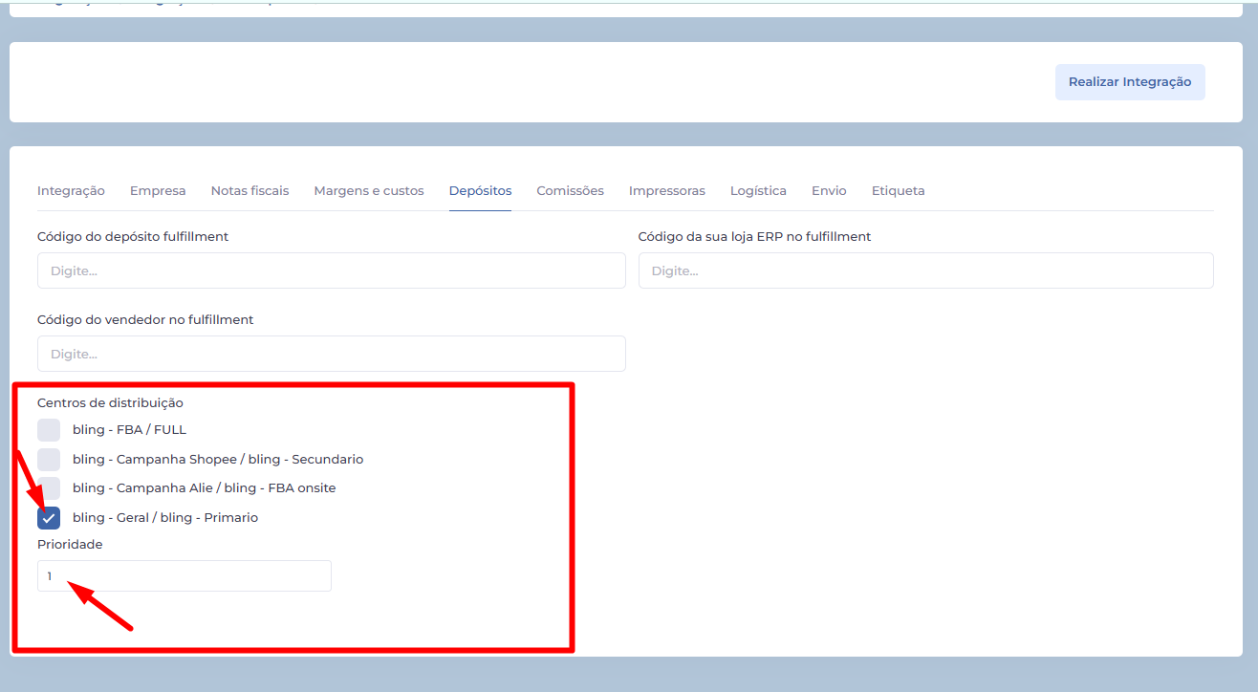The width and height of the screenshot is (1258, 692).
Task: Click the Código da sua loja ERP field
Action: pos(925,270)
